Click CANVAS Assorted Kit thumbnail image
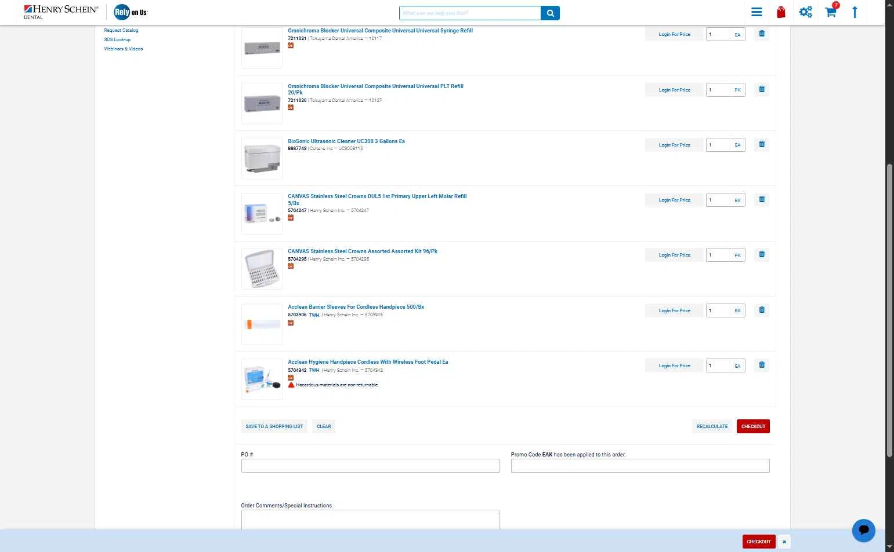This screenshot has height=552, width=894. tap(262, 269)
